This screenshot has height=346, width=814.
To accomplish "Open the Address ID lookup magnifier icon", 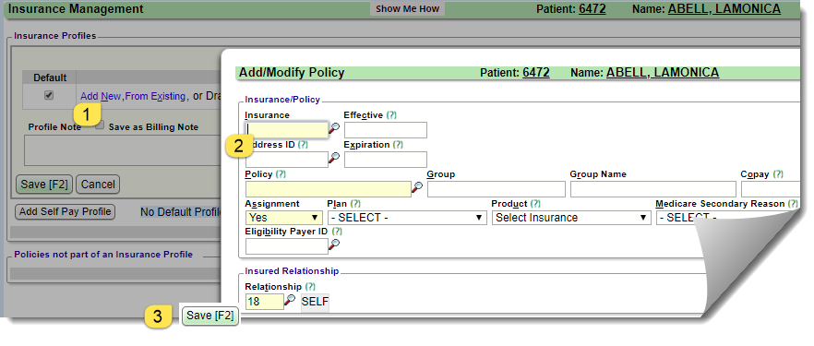I will pyautogui.click(x=334, y=157).
